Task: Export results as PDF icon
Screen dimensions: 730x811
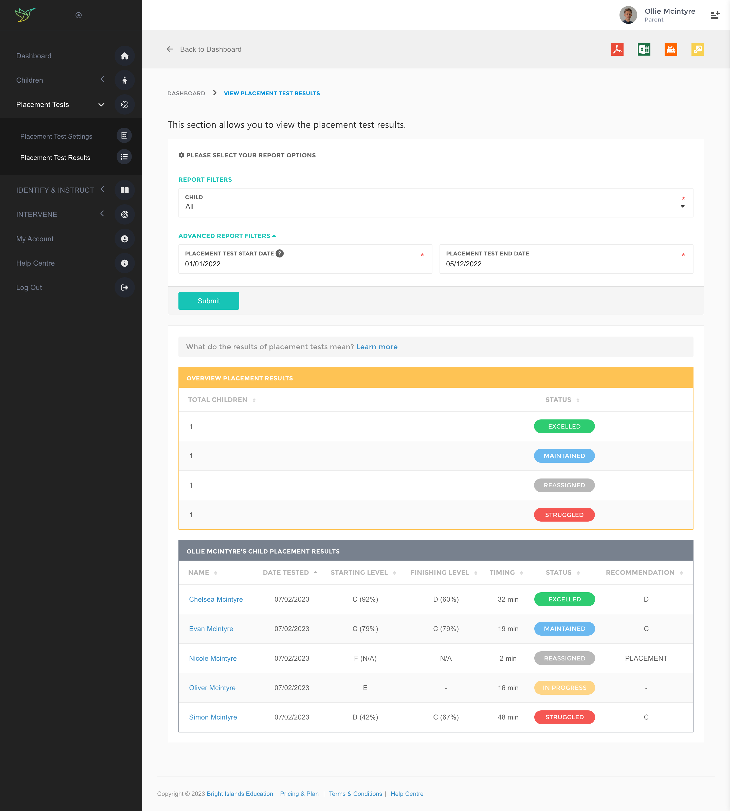Action: [617, 49]
